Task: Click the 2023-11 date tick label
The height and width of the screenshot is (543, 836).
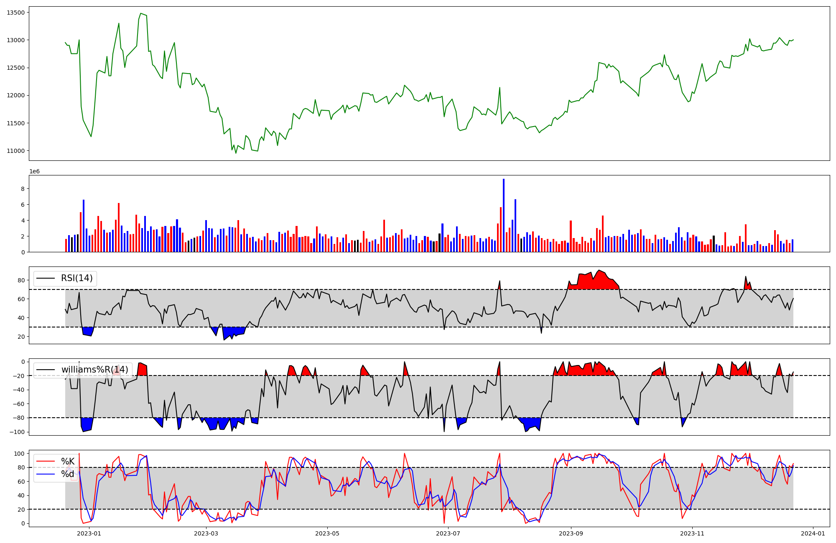Action: 692,533
